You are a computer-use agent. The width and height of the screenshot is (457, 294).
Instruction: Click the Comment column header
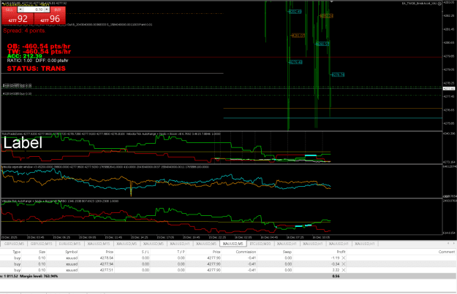pyautogui.click(x=447, y=252)
